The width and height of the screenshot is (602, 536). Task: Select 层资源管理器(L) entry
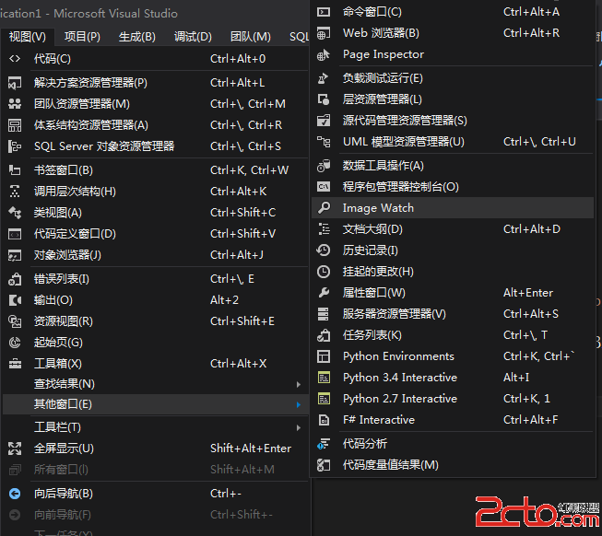(453, 99)
